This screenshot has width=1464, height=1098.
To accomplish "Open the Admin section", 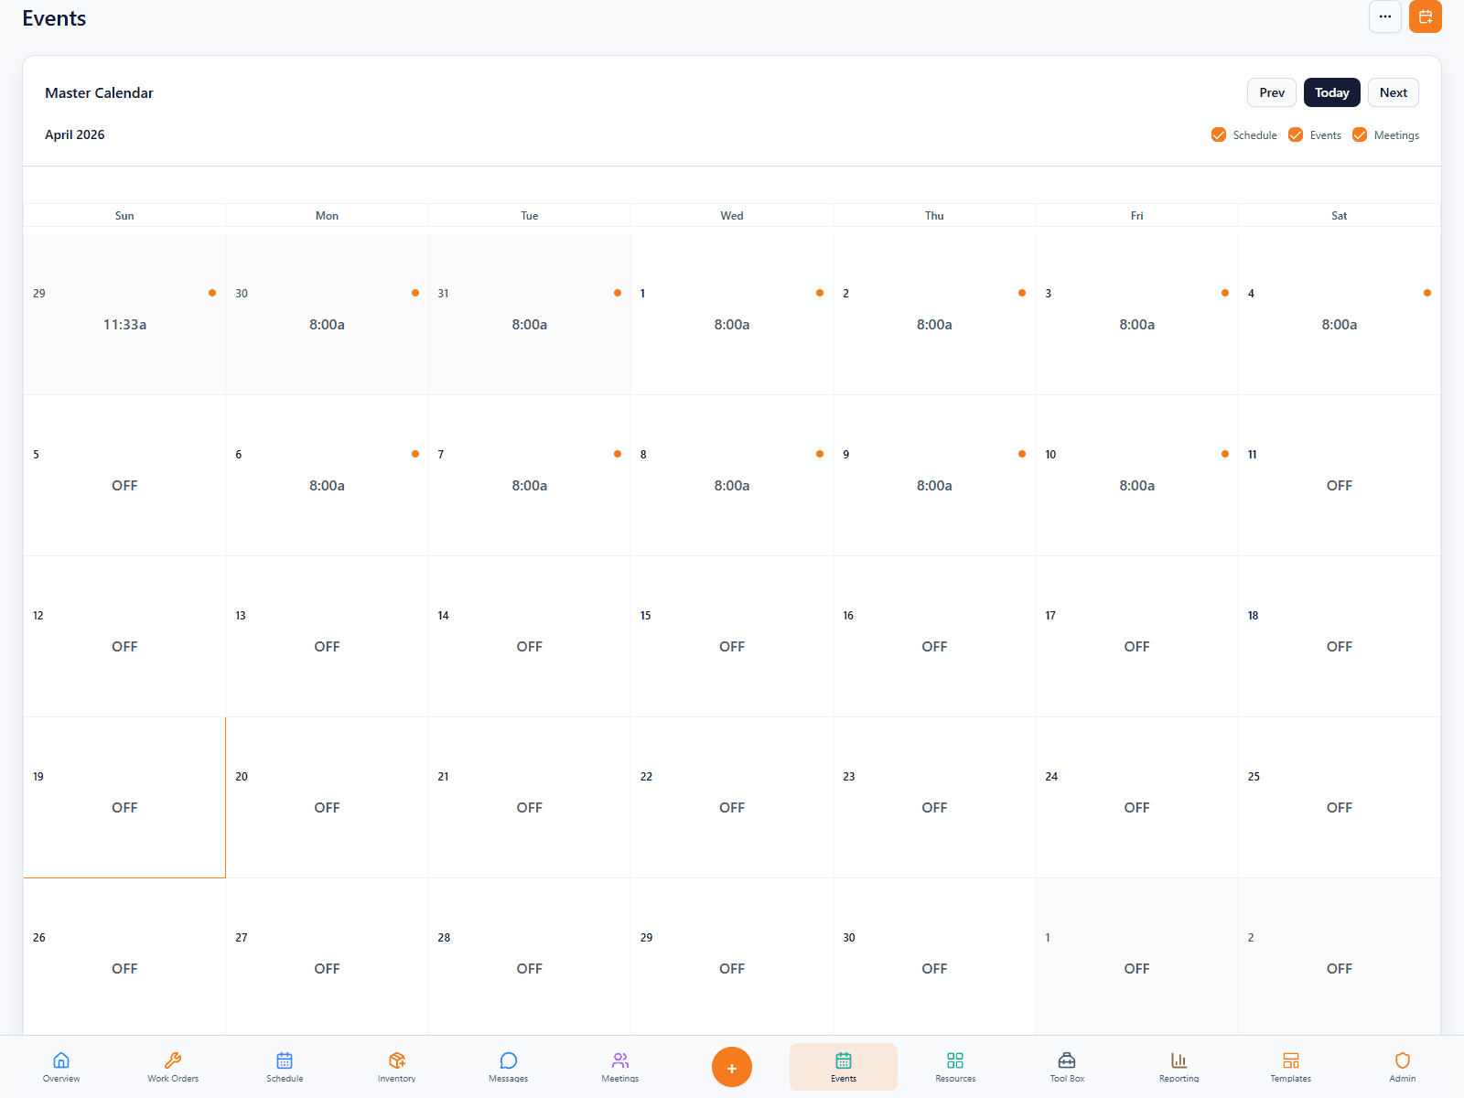I will (x=1402, y=1067).
